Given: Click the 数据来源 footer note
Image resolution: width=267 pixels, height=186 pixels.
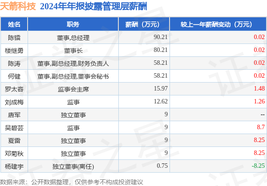Looking at the screenshot, I should click(72, 182).
